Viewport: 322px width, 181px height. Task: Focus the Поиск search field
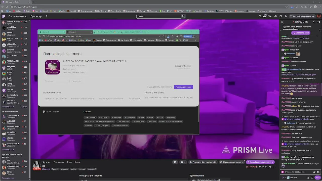159,16
